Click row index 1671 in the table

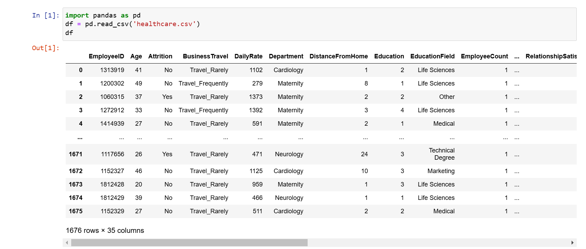75,154
